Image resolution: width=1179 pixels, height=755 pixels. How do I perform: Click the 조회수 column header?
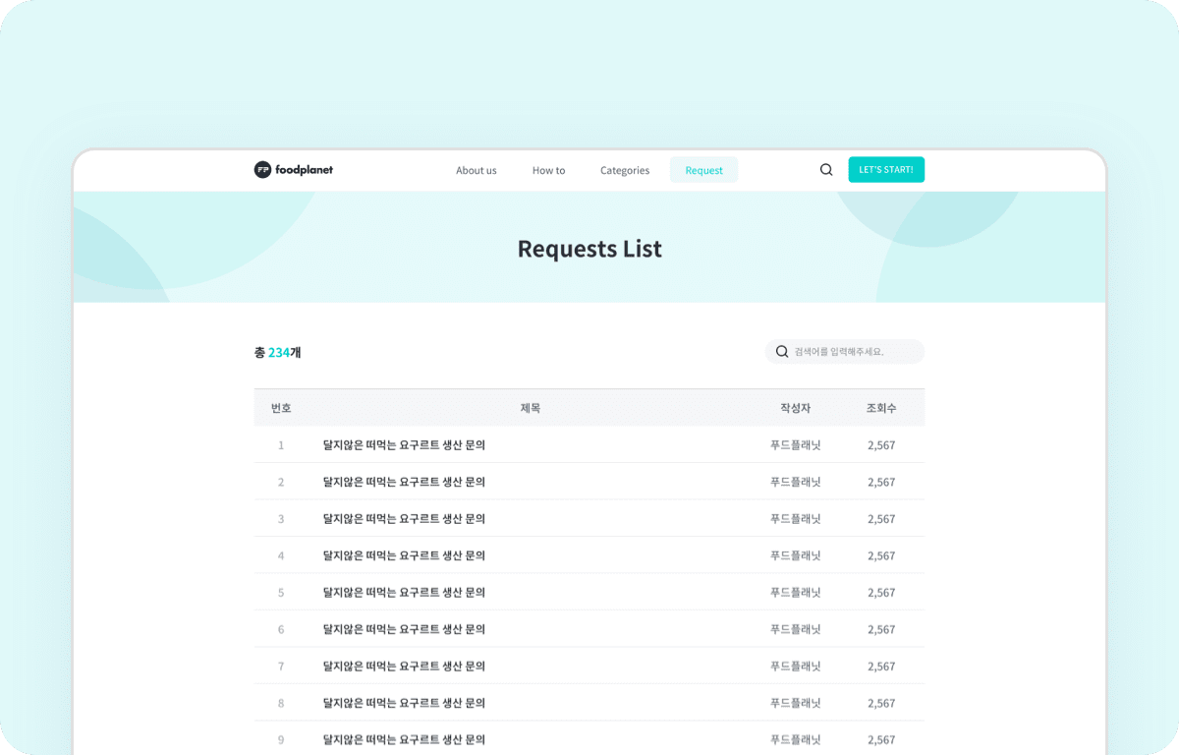tap(881, 408)
